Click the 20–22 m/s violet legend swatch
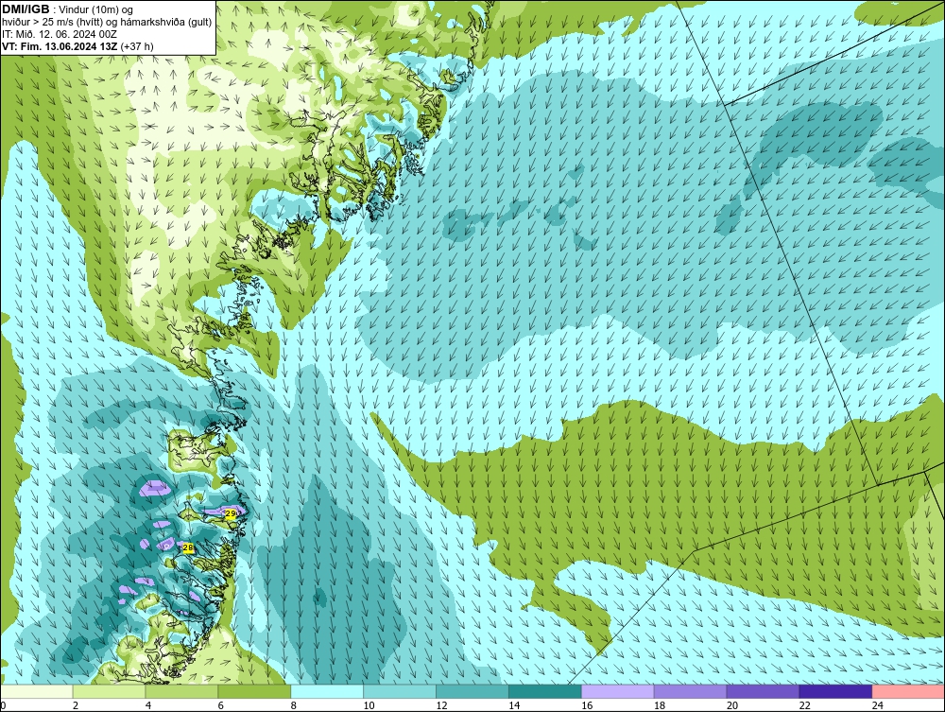Viewport: 945px width, 712px height. pyautogui.click(x=763, y=691)
